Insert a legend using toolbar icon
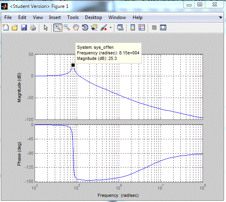This screenshot has width=226, height=202. (x=142, y=27)
